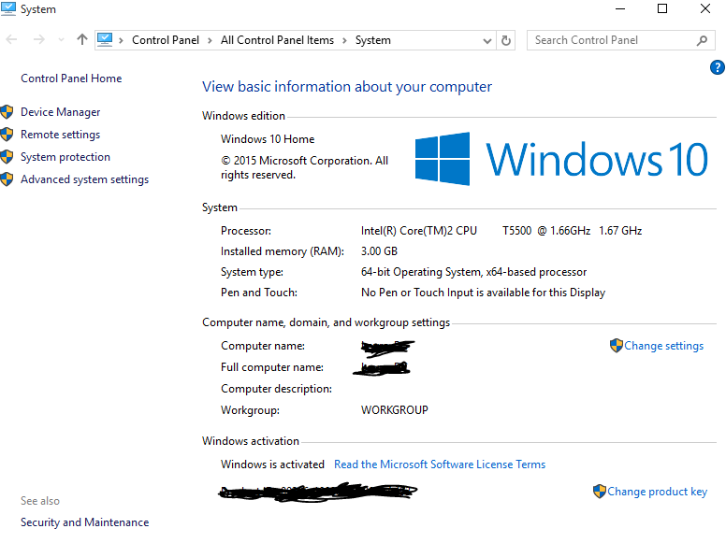Refresh the System page
Screen dimensions: 726x543
505,41
